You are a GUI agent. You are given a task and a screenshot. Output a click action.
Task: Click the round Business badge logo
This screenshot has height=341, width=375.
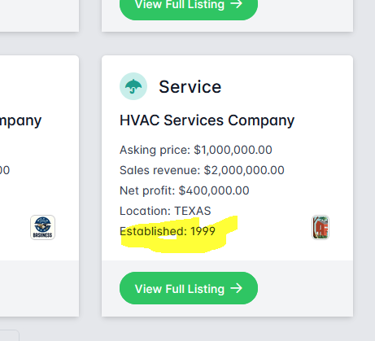(42, 227)
